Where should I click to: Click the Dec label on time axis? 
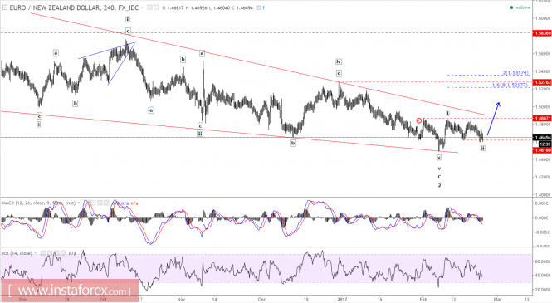(261, 300)
